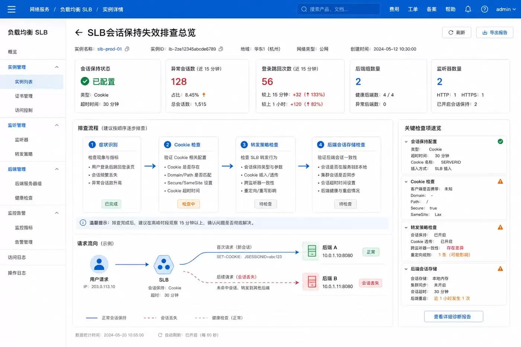This screenshot has height=347, width=521.
Task: Click step 3 number badge 转发策略检查
Action: pyautogui.click(x=244, y=145)
